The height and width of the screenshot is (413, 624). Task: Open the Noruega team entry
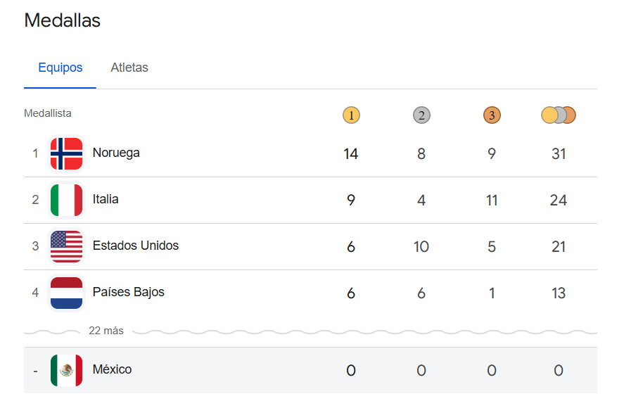116,153
